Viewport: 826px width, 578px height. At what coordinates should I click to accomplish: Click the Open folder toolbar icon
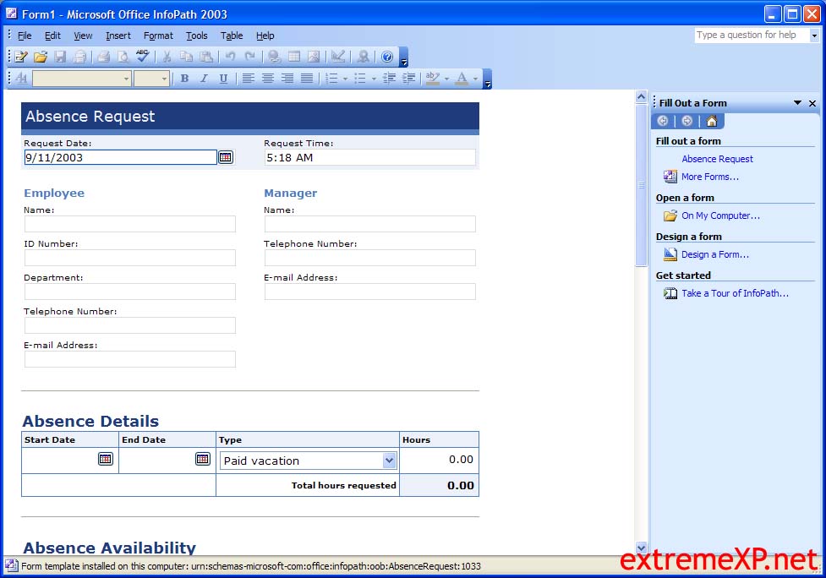point(41,57)
